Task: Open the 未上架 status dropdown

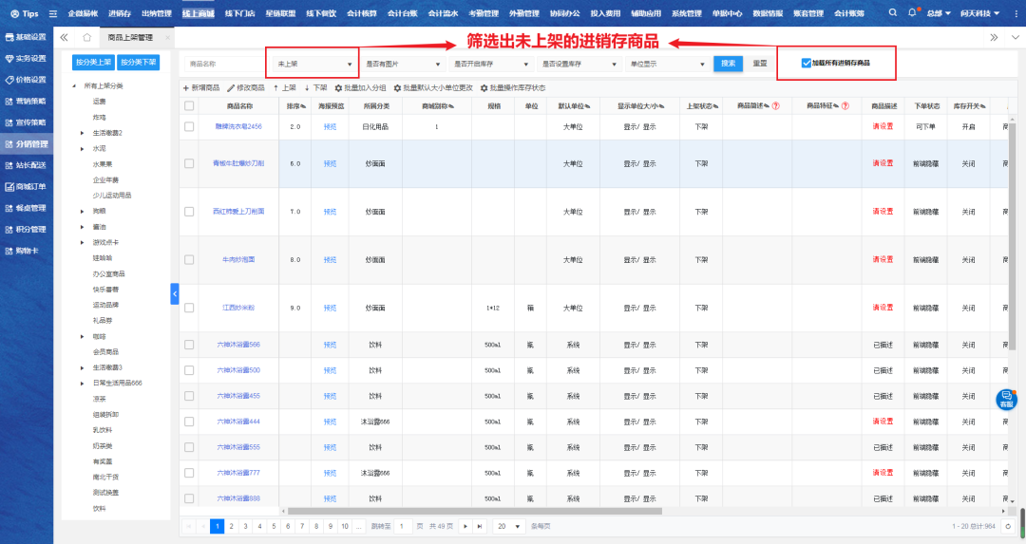Action: pyautogui.click(x=313, y=64)
